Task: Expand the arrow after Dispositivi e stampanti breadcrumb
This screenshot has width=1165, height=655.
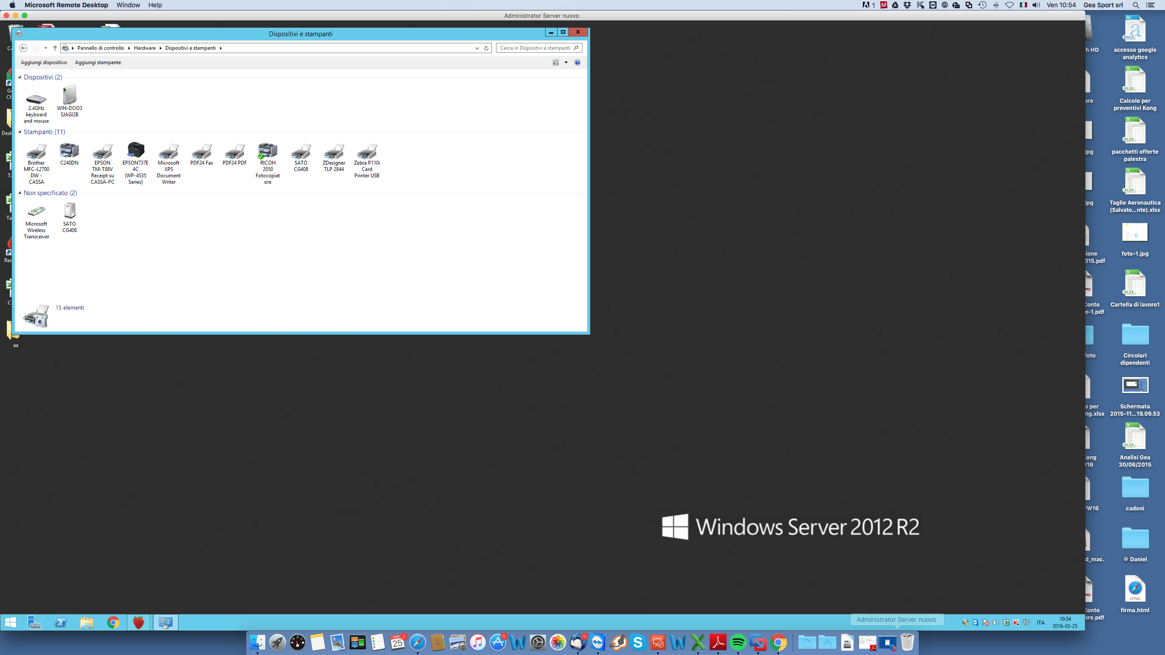Action: pos(221,48)
